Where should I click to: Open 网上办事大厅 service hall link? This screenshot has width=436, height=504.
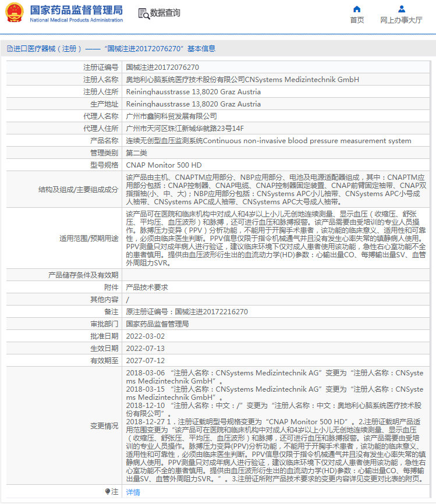tap(401, 20)
